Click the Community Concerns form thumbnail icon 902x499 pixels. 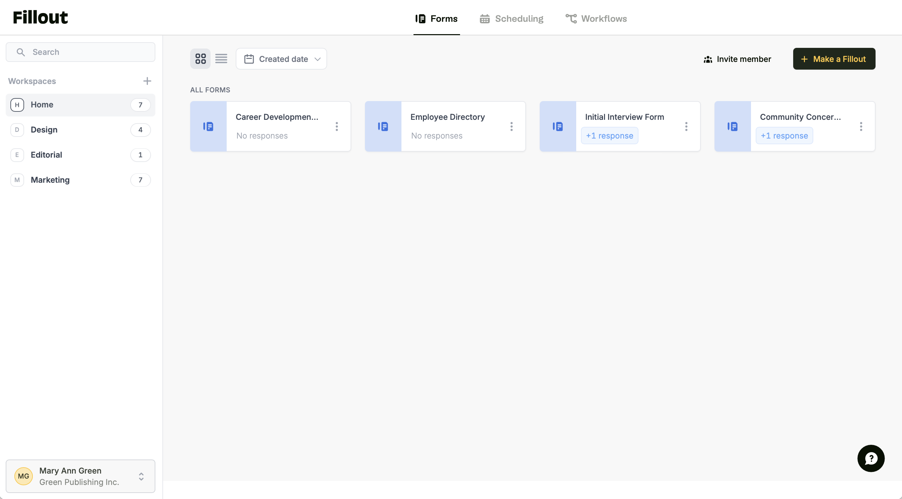pyautogui.click(x=733, y=126)
